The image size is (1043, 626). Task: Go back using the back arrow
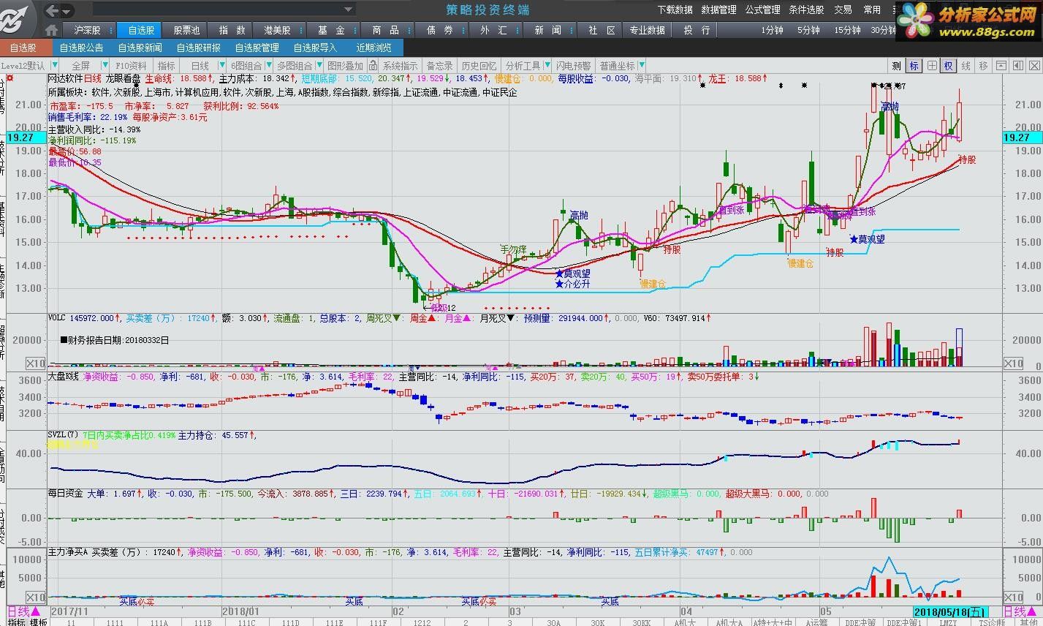52,10
